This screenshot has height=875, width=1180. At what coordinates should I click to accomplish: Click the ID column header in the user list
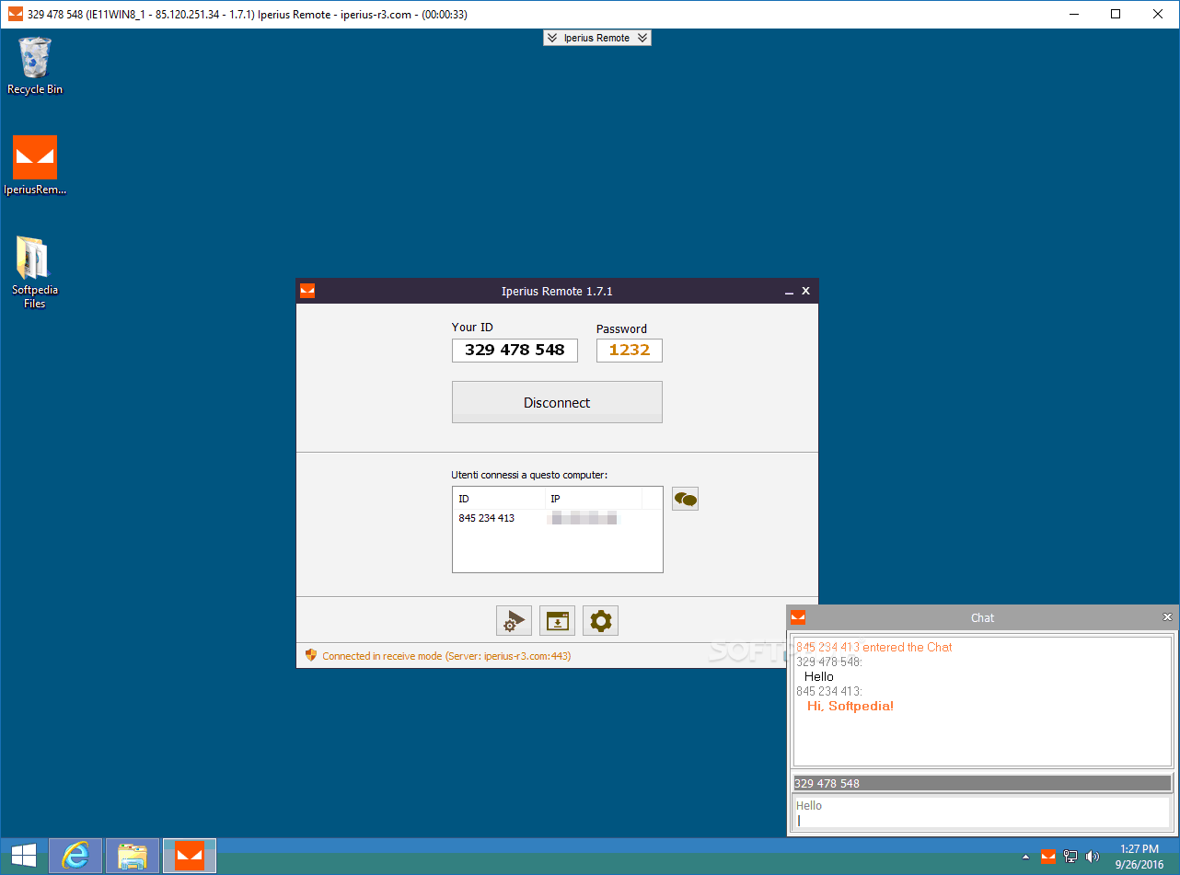[x=498, y=499]
